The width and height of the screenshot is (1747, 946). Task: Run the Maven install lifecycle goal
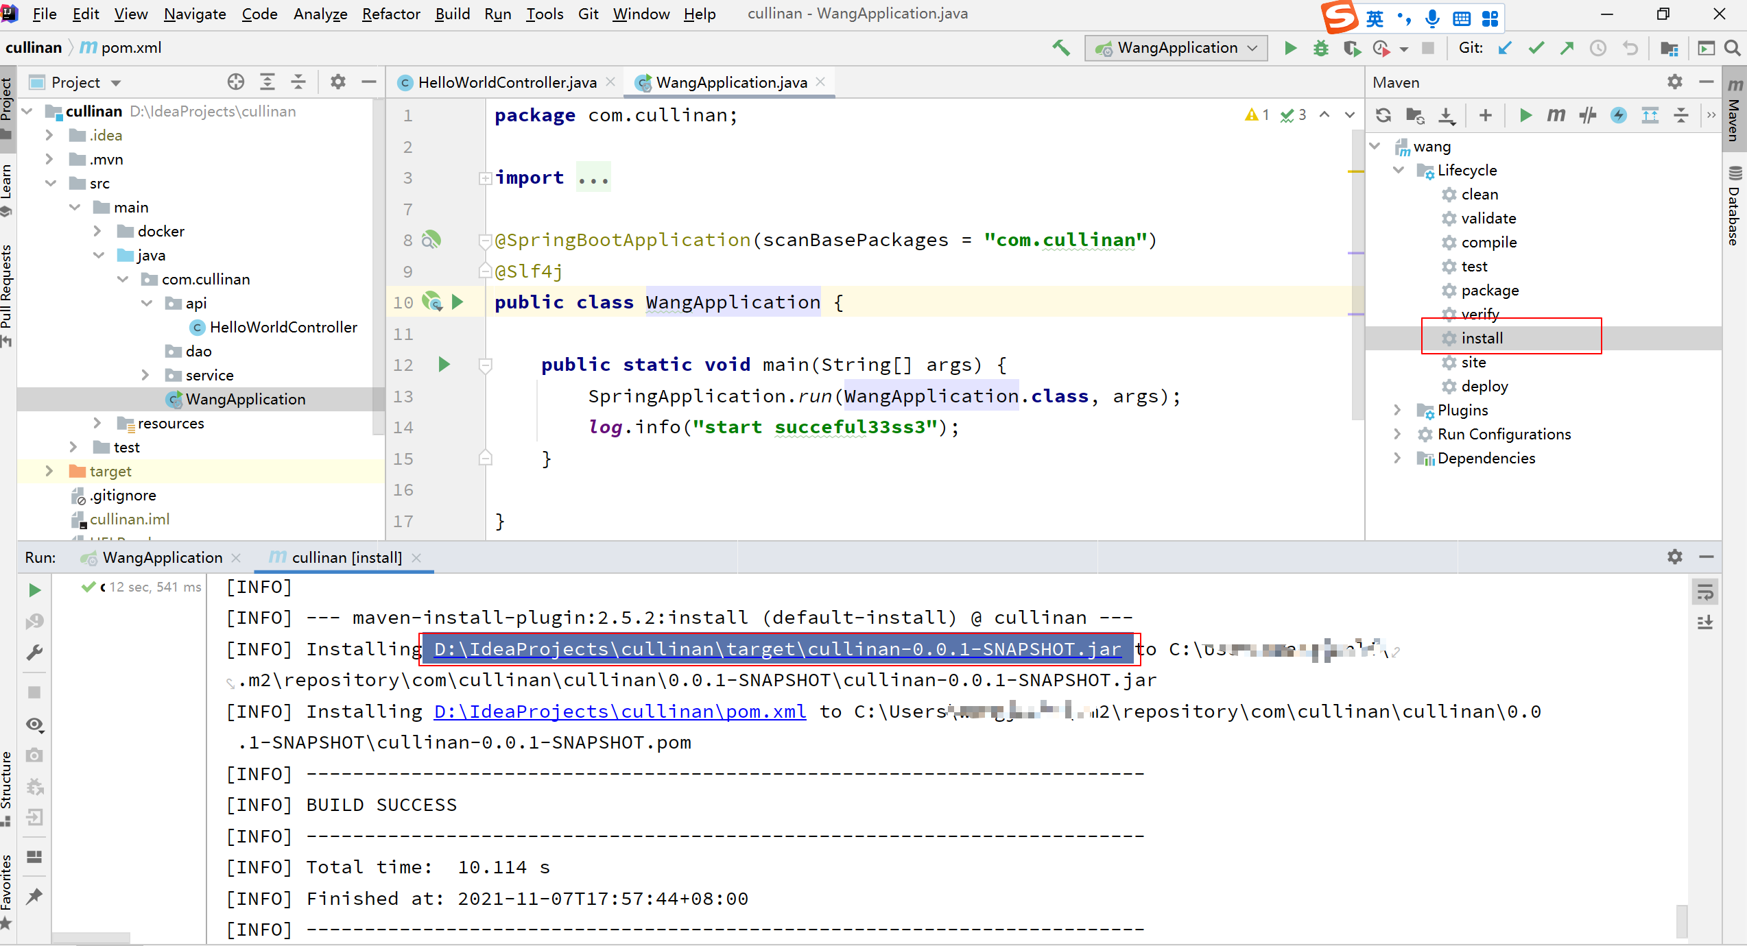(x=1482, y=338)
